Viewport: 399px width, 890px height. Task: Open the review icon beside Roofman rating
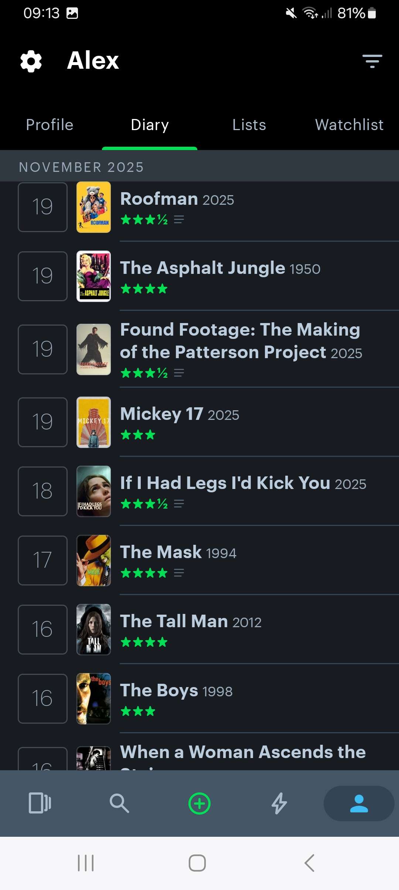point(179,220)
